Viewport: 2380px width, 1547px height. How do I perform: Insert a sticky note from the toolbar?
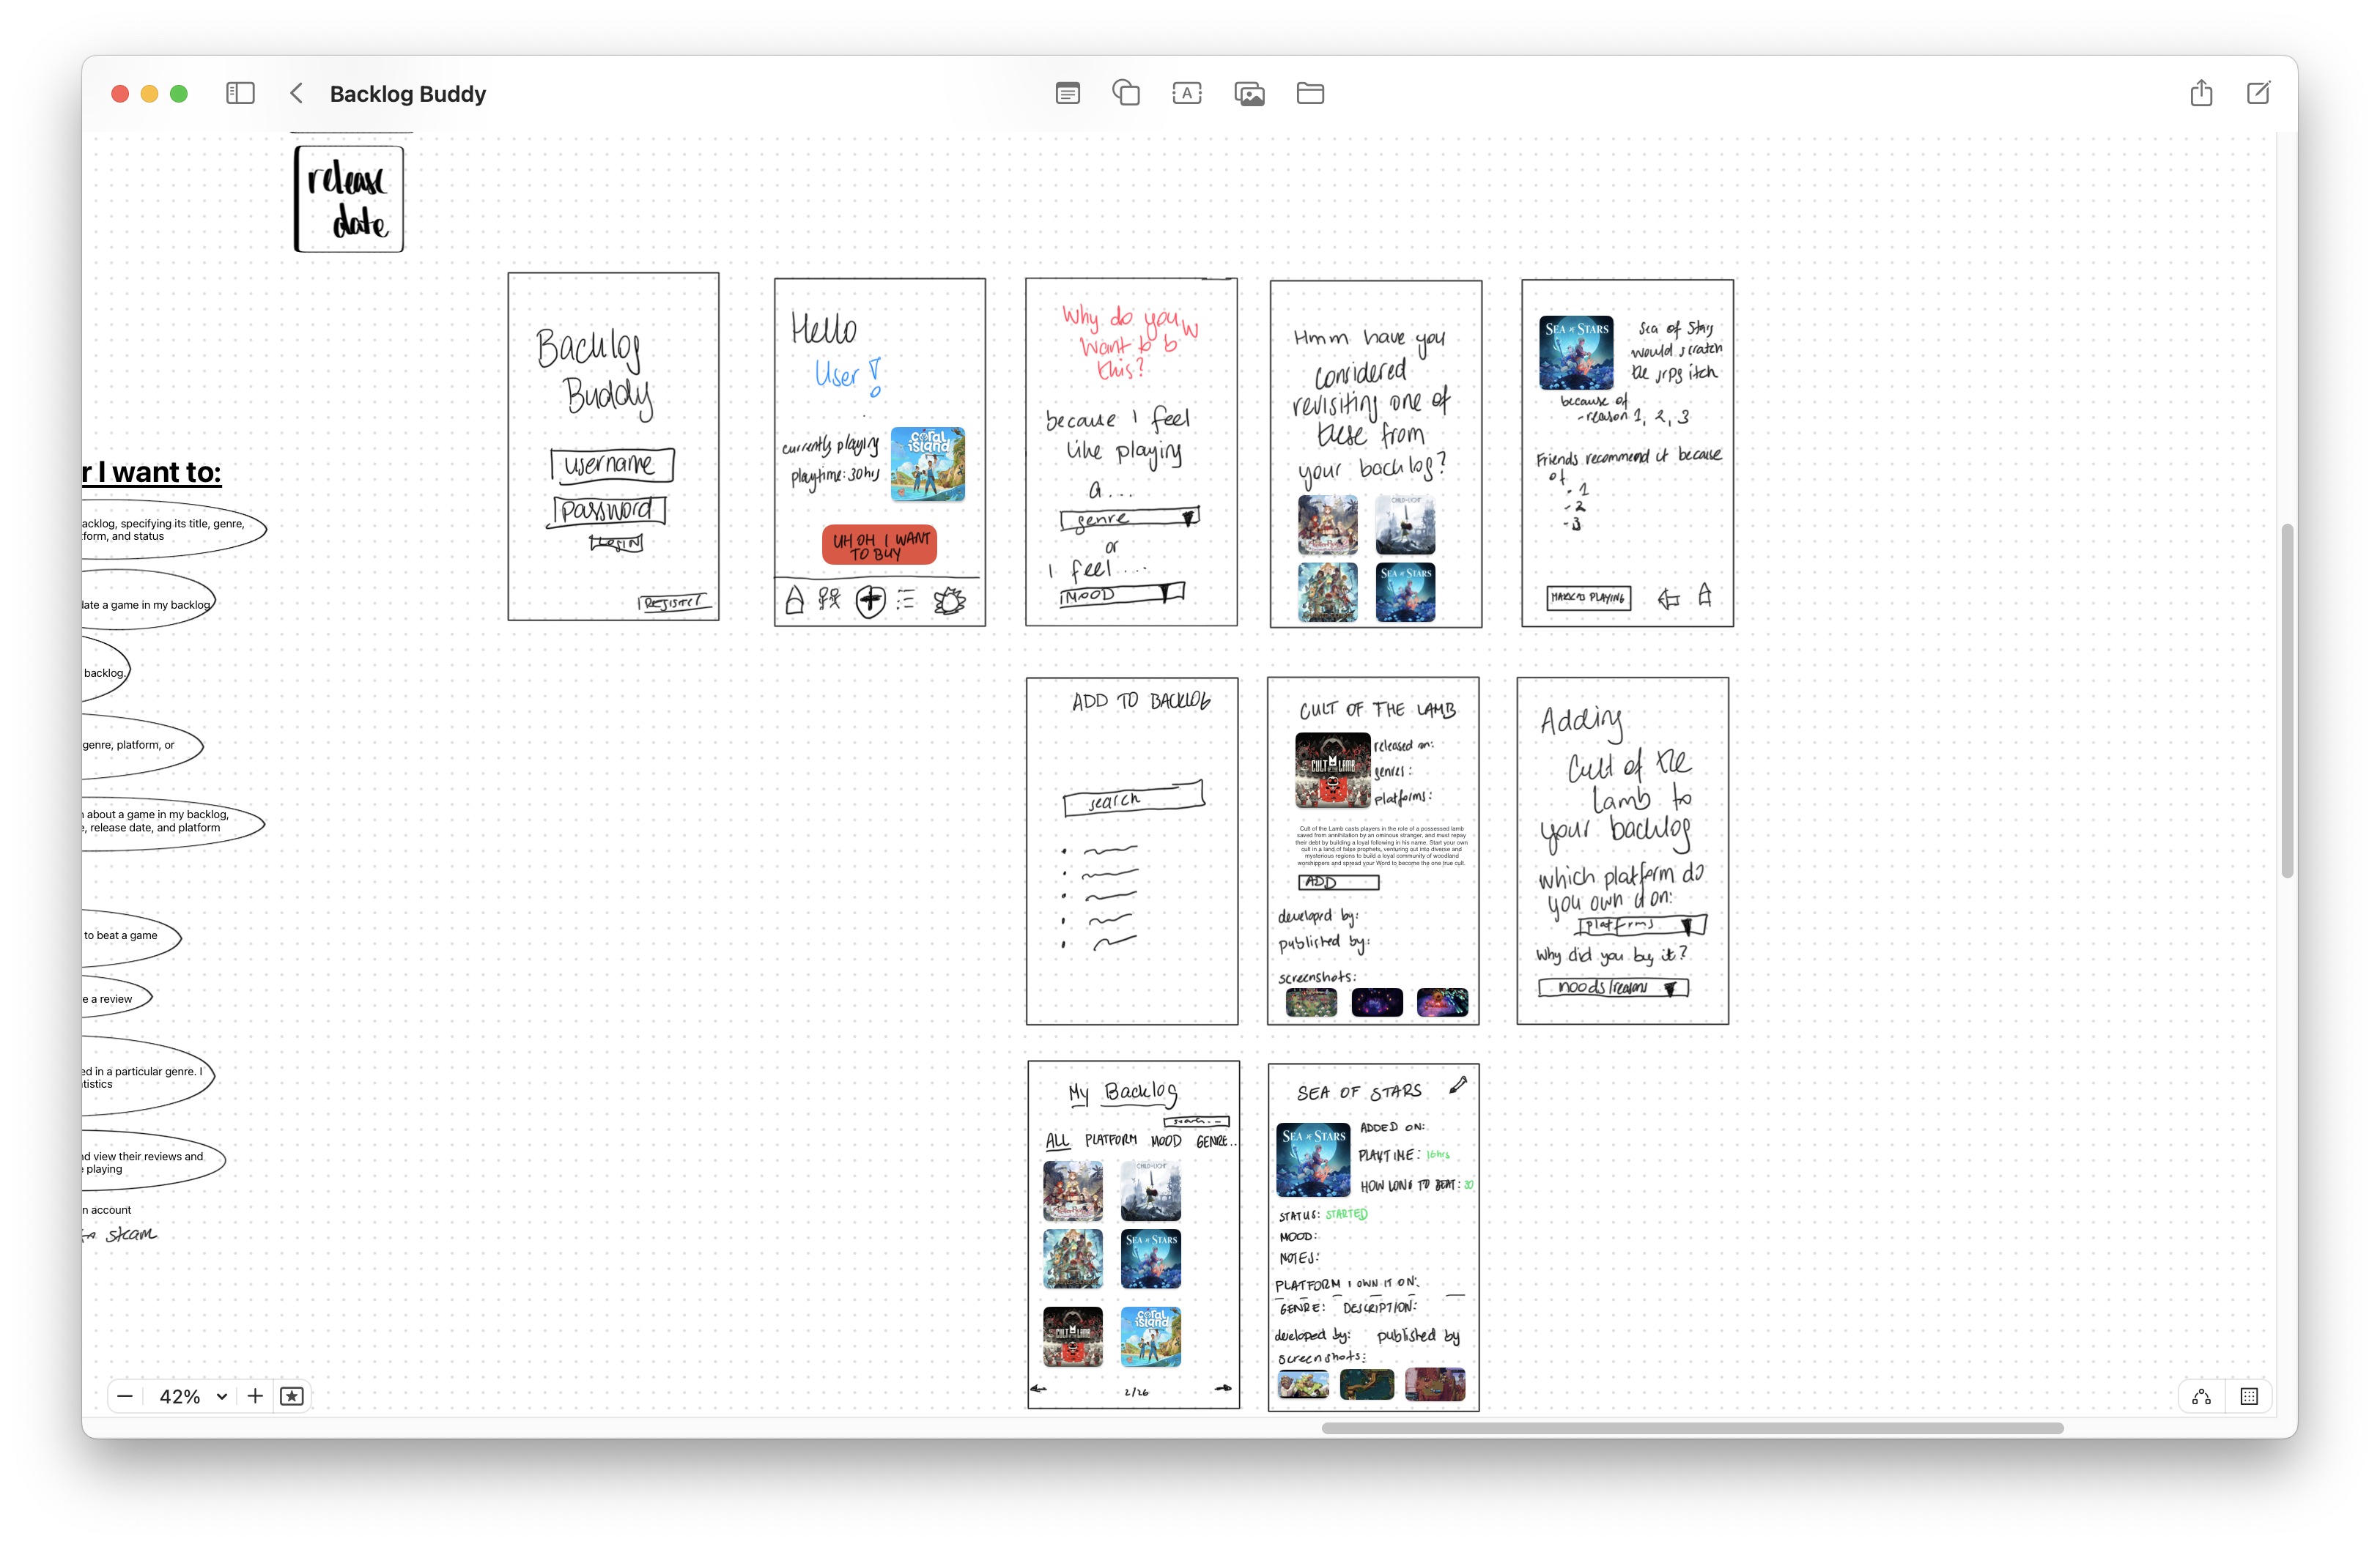click(1067, 93)
